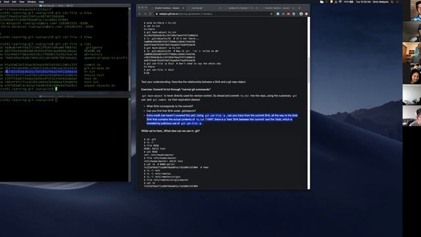This screenshot has width=421, height=237.
Task: Open the Edit menu
Action: (x=14, y=1)
